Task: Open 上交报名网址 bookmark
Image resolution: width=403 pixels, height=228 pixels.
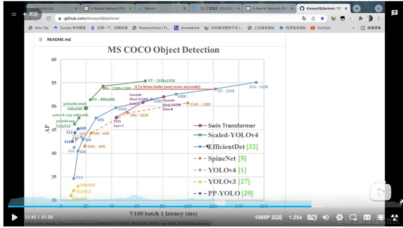Action: [261, 28]
